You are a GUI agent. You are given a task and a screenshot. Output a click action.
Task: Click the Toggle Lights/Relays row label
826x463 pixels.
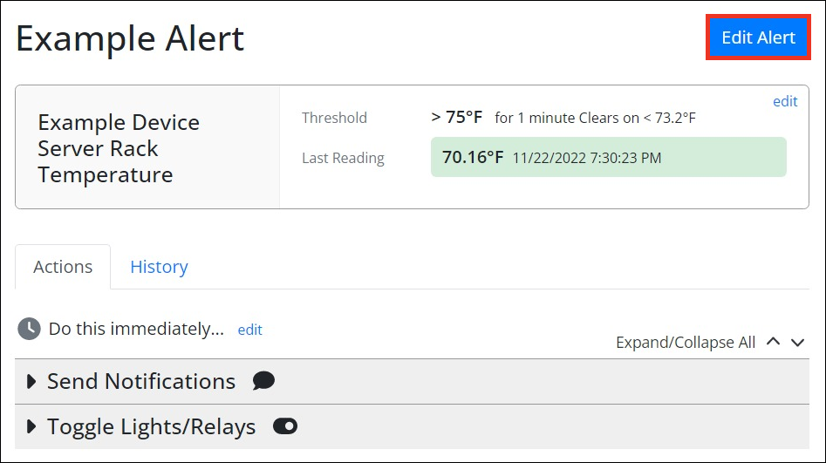pos(152,426)
